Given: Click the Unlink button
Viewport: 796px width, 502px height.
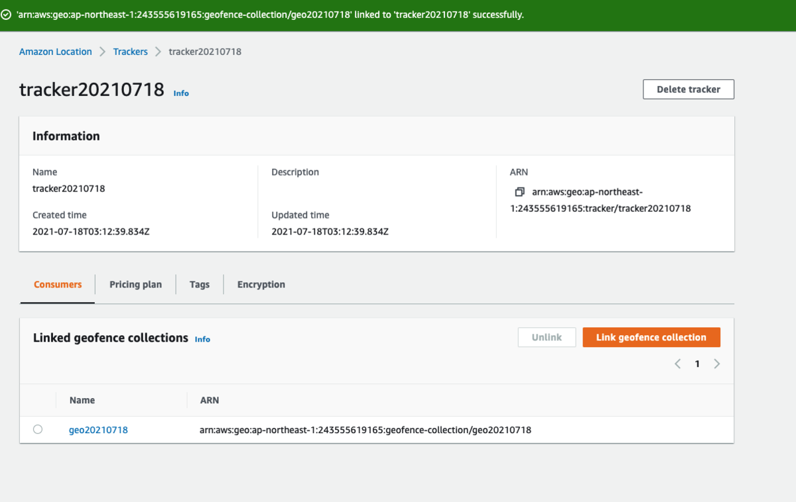Looking at the screenshot, I should click(547, 337).
